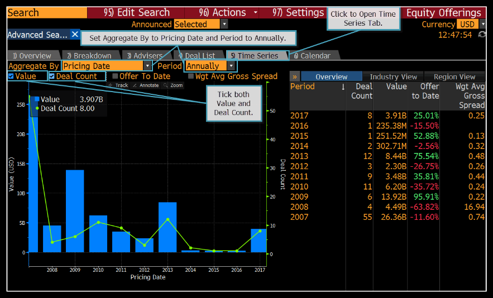Screen dimensions: 493x298
Task: Open the Period dropdown
Action: click(x=231, y=66)
